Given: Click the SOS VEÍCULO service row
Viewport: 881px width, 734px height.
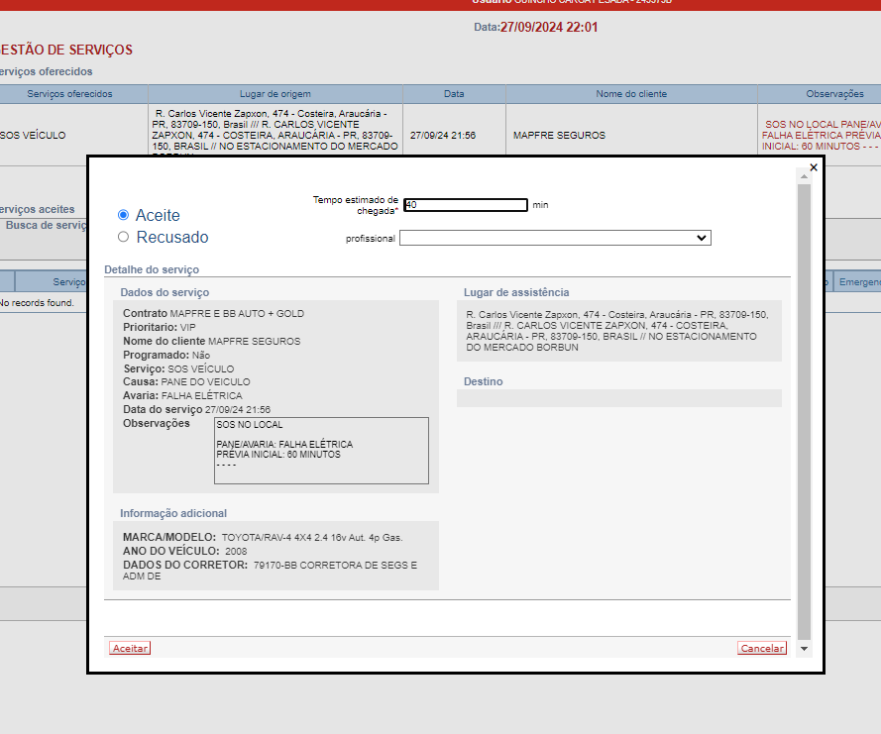Looking at the screenshot, I should tap(40, 136).
